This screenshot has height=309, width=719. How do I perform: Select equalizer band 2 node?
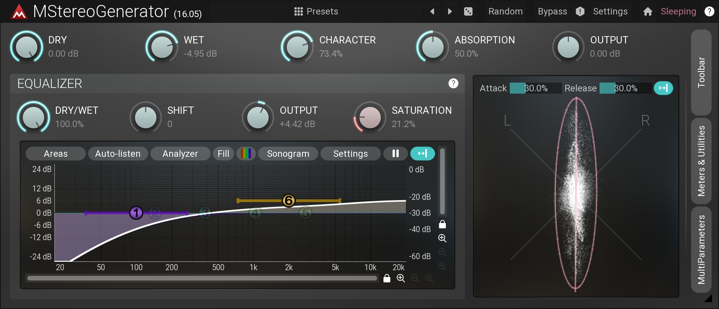[x=154, y=213]
